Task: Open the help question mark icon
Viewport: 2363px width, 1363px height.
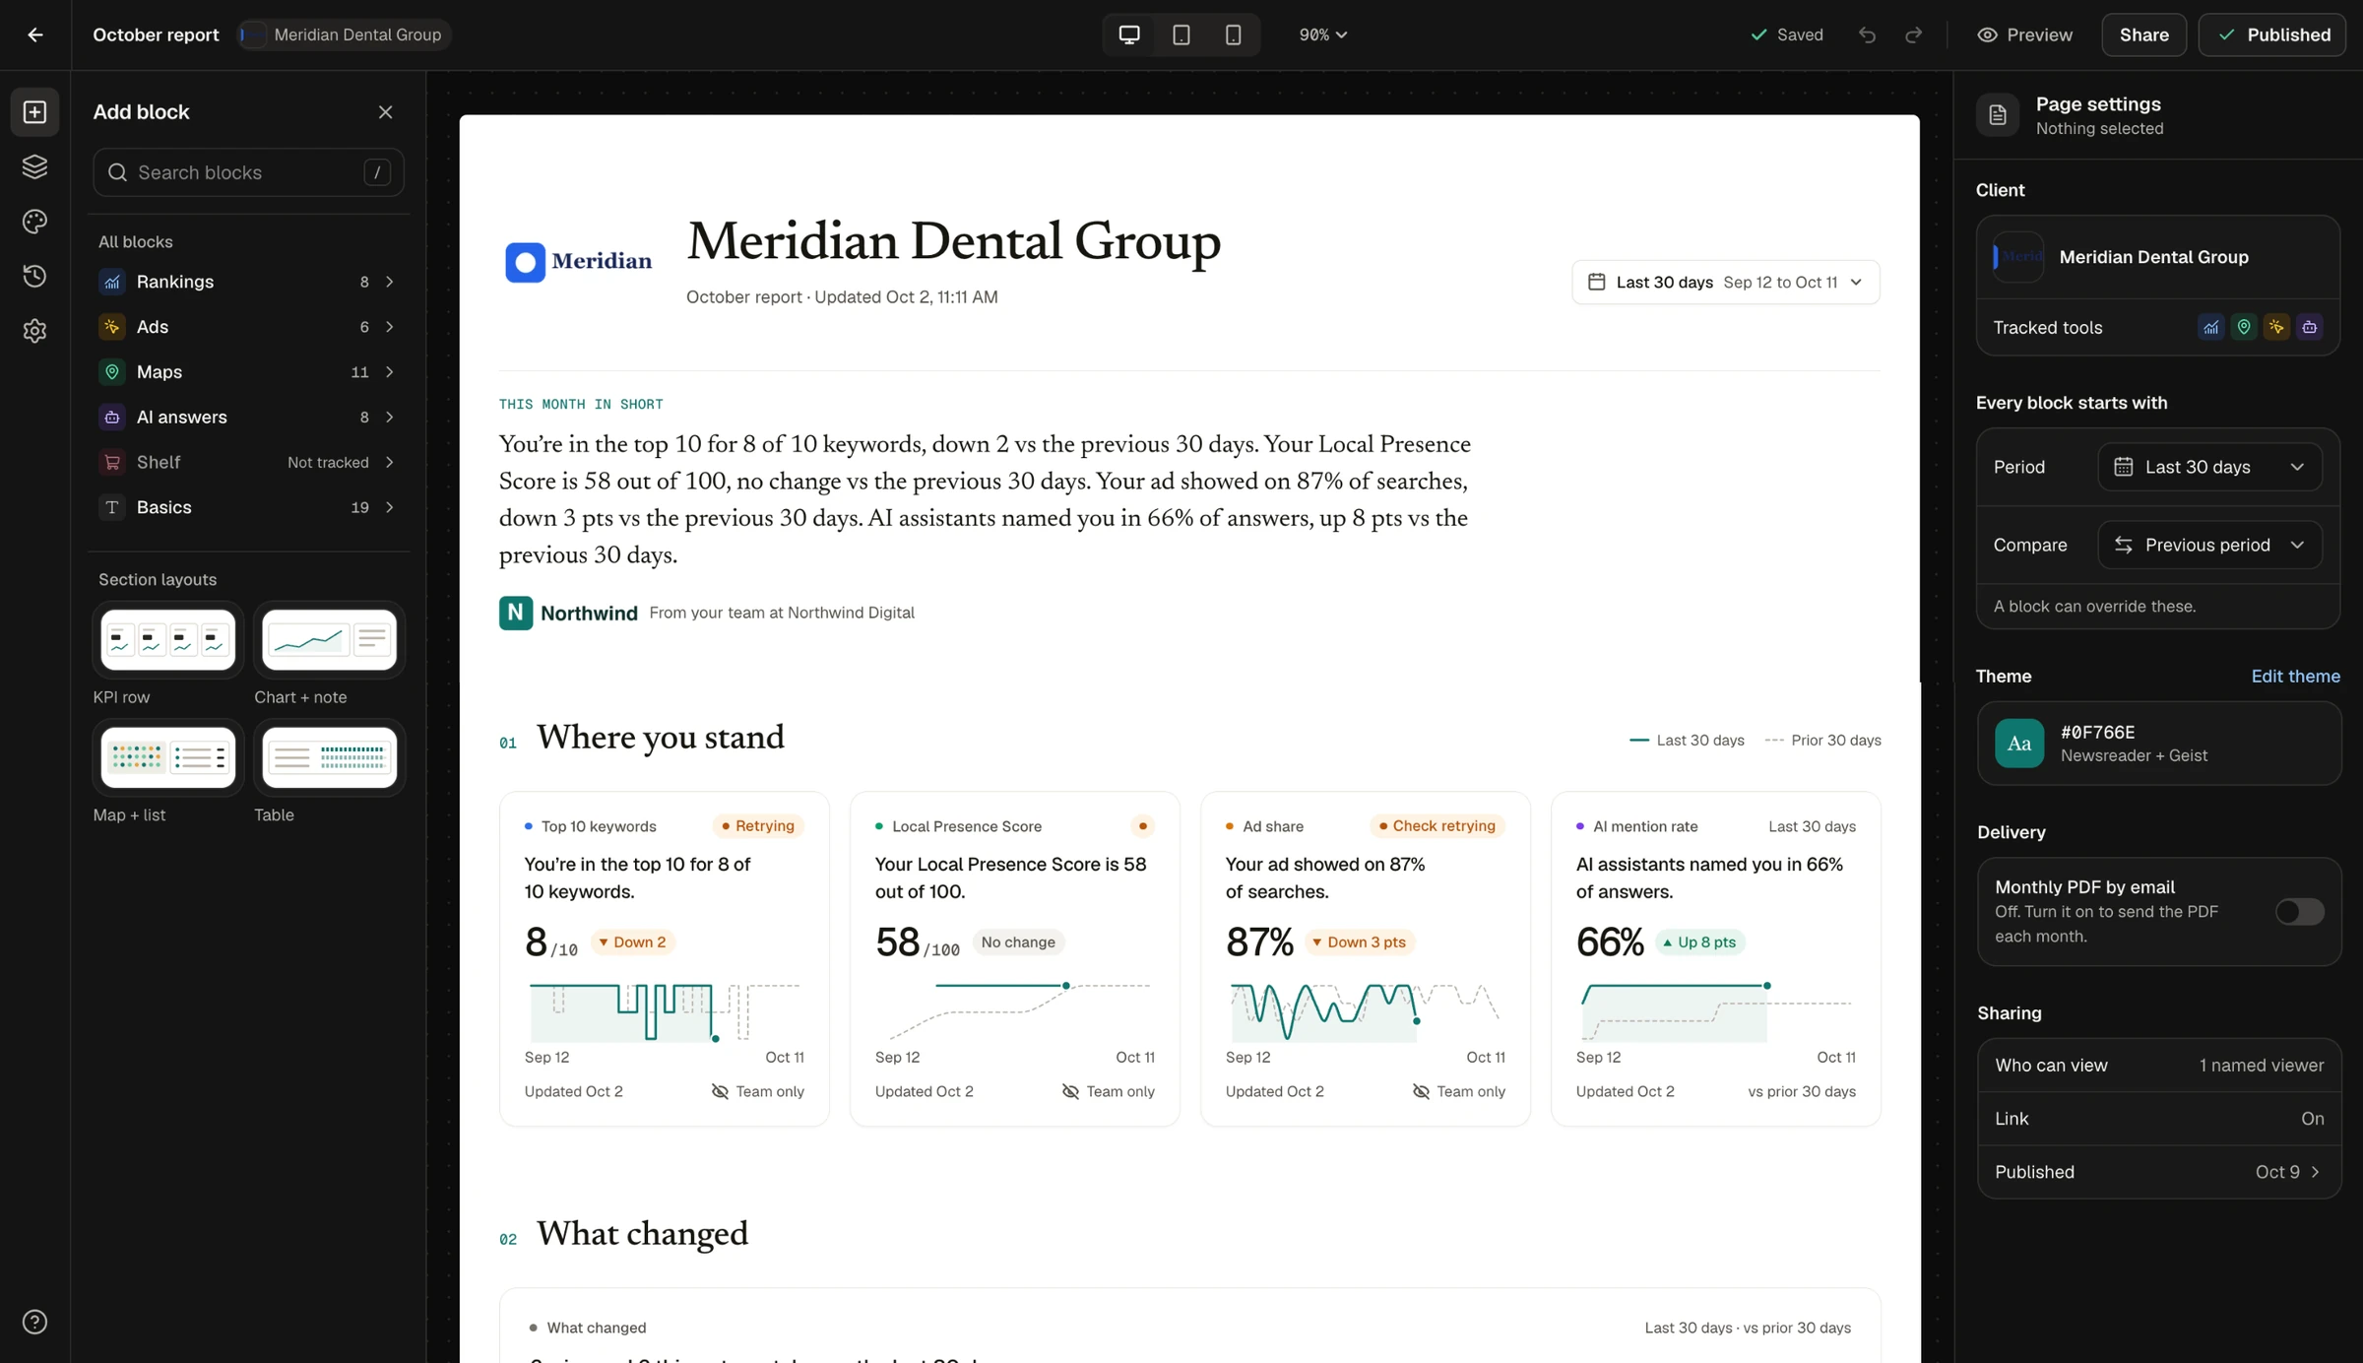Action: 34,1322
